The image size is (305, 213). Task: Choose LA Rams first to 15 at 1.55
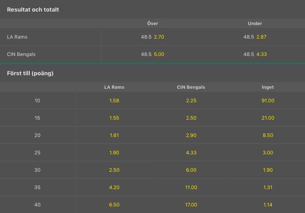pyautogui.click(x=114, y=118)
